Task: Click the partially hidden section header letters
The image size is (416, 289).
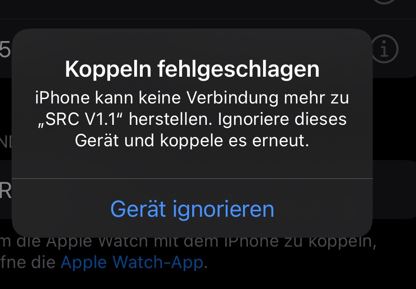Action: click(6, 142)
